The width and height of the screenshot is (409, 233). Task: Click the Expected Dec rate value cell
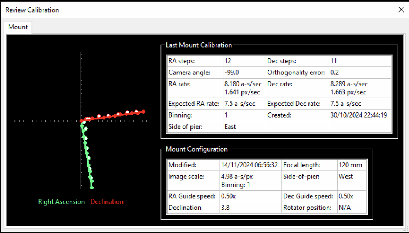tap(360, 104)
